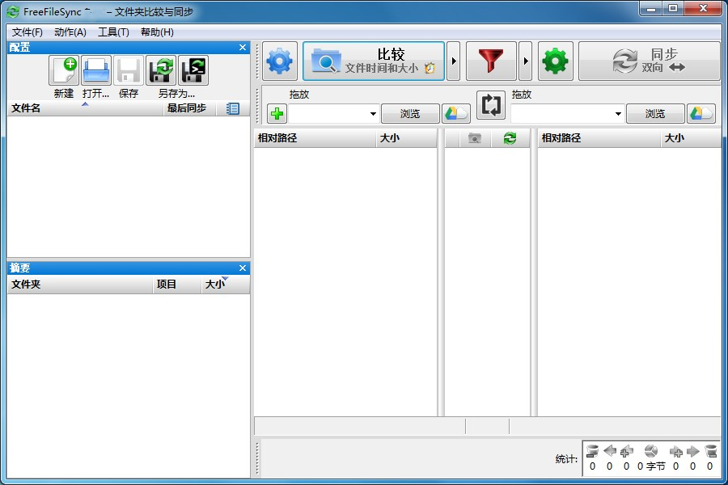Close the 摘要 summary panel

[242, 268]
